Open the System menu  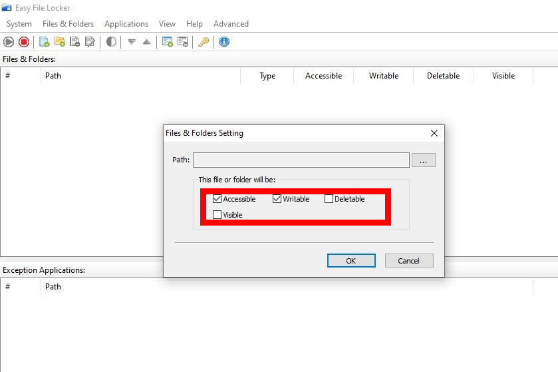pyautogui.click(x=19, y=24)
